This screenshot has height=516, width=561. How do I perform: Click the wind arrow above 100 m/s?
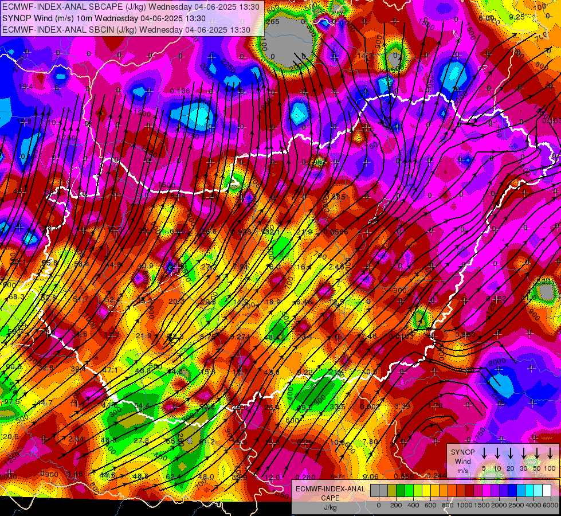(550, 453)
